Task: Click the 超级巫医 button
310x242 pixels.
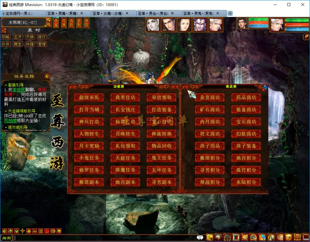Action: coord(89,98)
